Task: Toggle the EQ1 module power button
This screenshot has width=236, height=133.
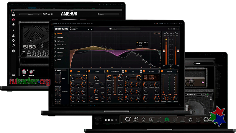Action: tap(71, 71)
